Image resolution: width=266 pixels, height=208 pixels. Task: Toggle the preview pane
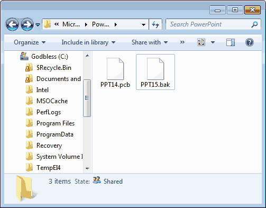point(231,42)
